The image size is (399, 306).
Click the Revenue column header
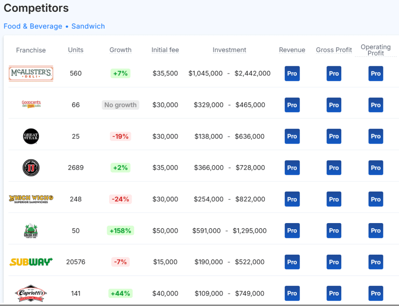click(x=292, y=50)
